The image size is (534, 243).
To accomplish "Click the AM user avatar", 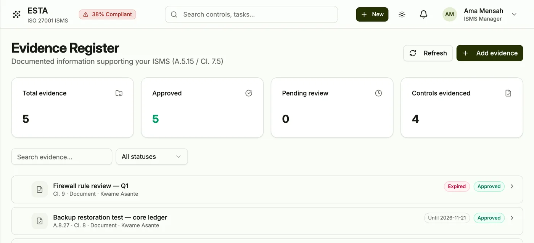I will pos(450,14).
